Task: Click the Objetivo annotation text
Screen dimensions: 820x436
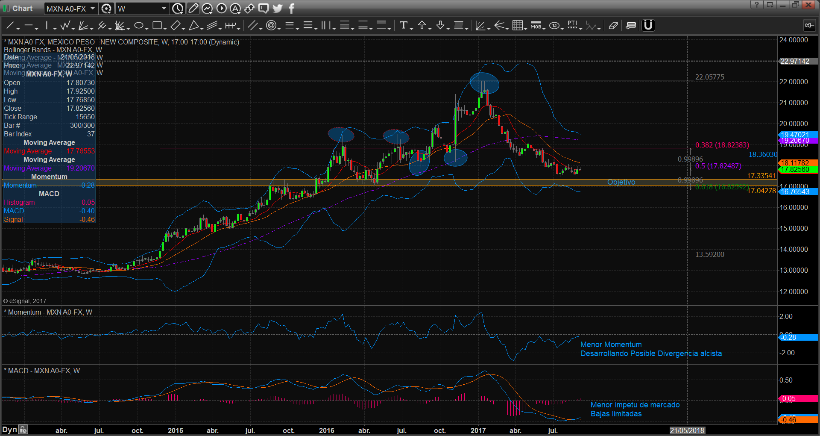Action: coord(621,182)
